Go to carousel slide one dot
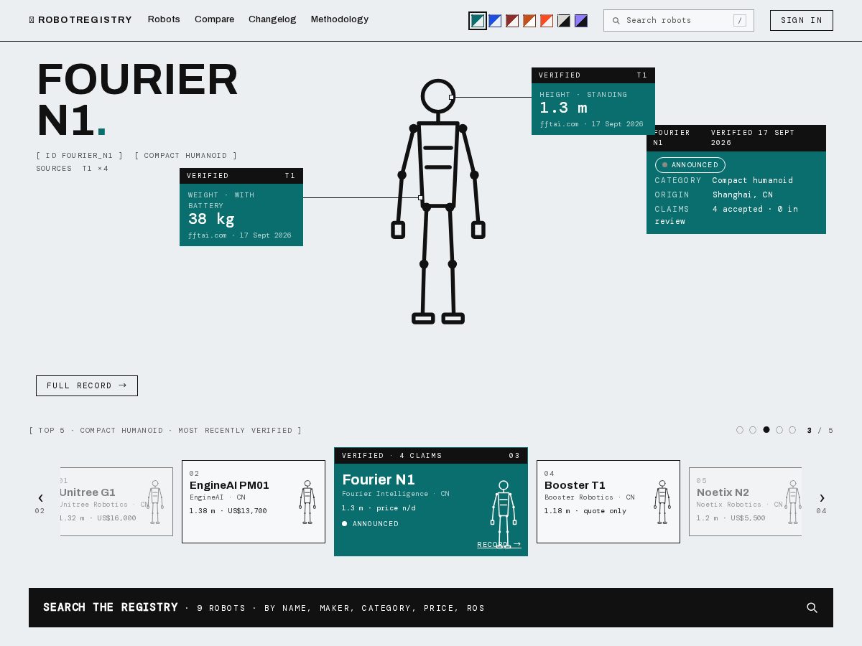 pos(740,430)
